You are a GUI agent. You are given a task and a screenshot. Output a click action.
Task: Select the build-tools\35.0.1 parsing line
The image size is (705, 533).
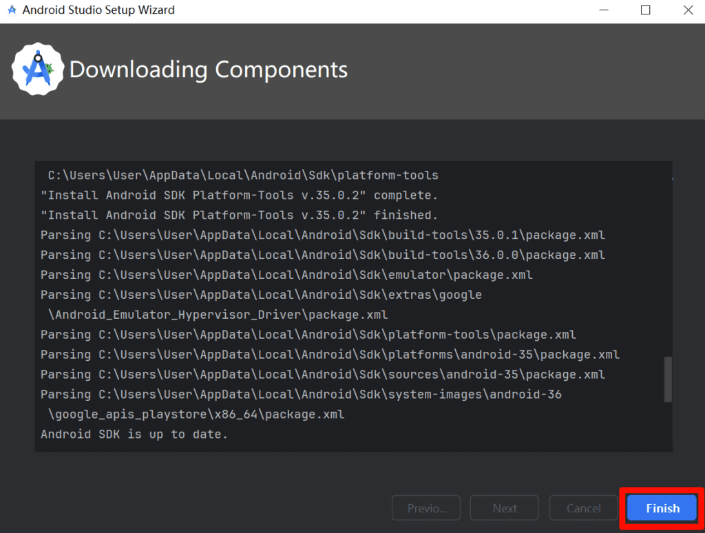pos(322,235)
